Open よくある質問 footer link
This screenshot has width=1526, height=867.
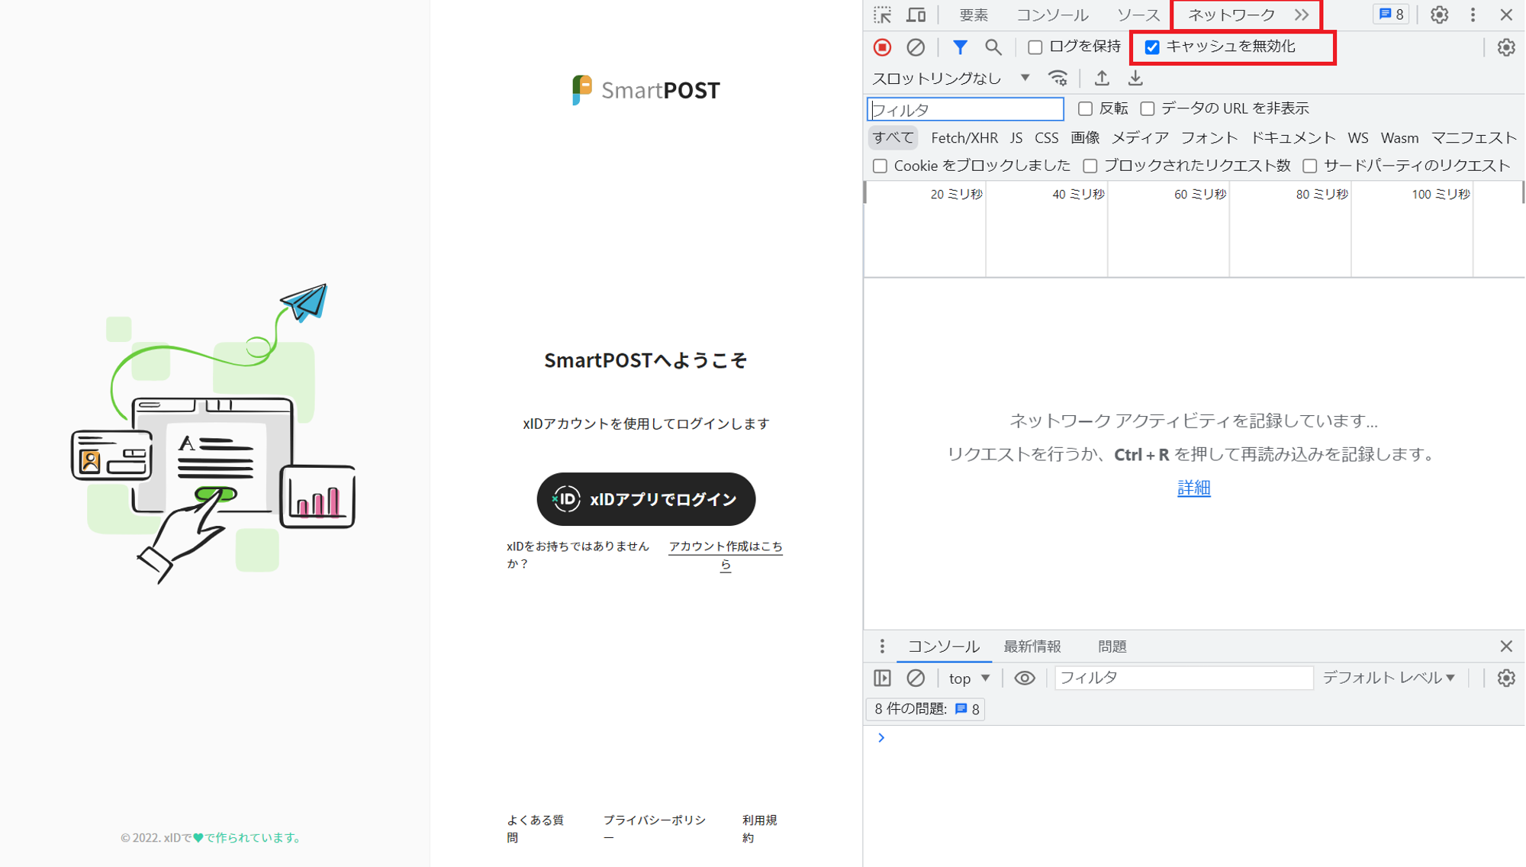click(535, 829)
